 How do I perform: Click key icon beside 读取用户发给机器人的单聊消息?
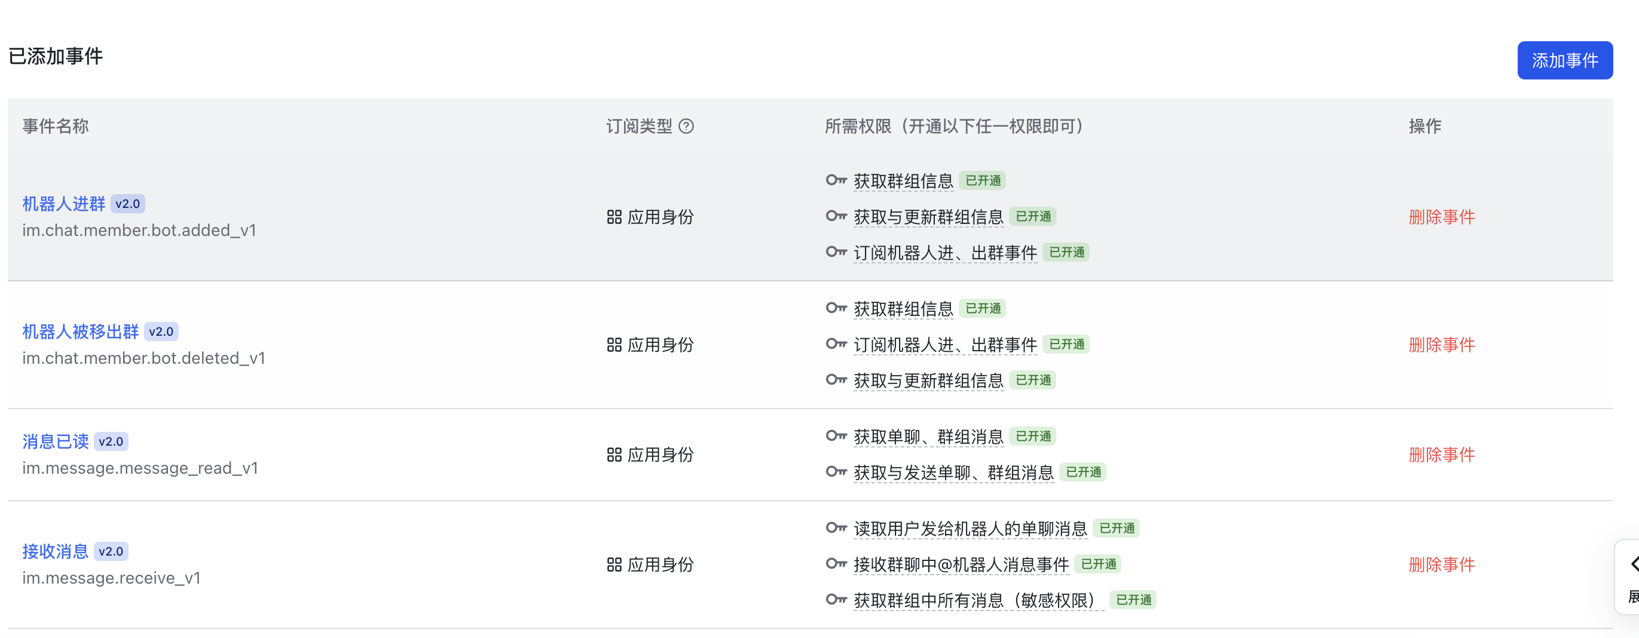pyautogui.click(x=836, y=528)
